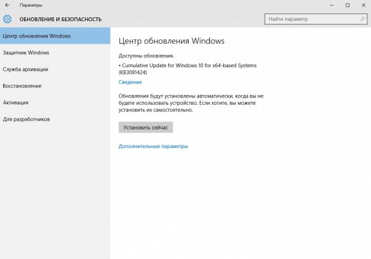371x259 pixels.
Task: Close the Параметры window
Action: 364,5
